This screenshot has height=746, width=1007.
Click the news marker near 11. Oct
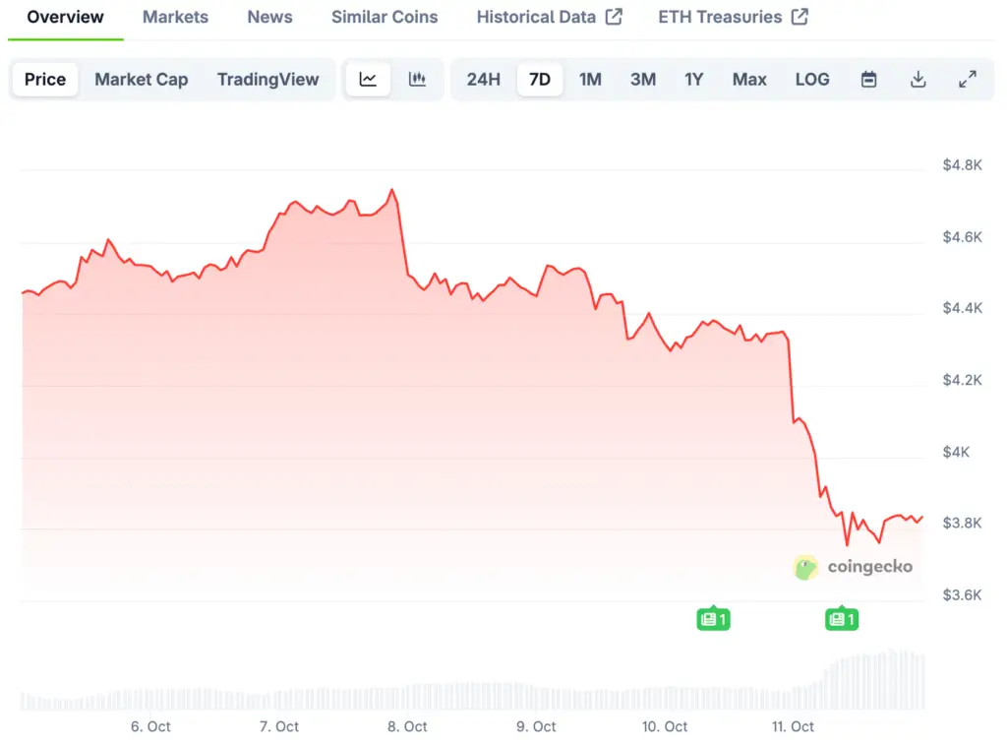pyautogui.click(x=841, y=619)
